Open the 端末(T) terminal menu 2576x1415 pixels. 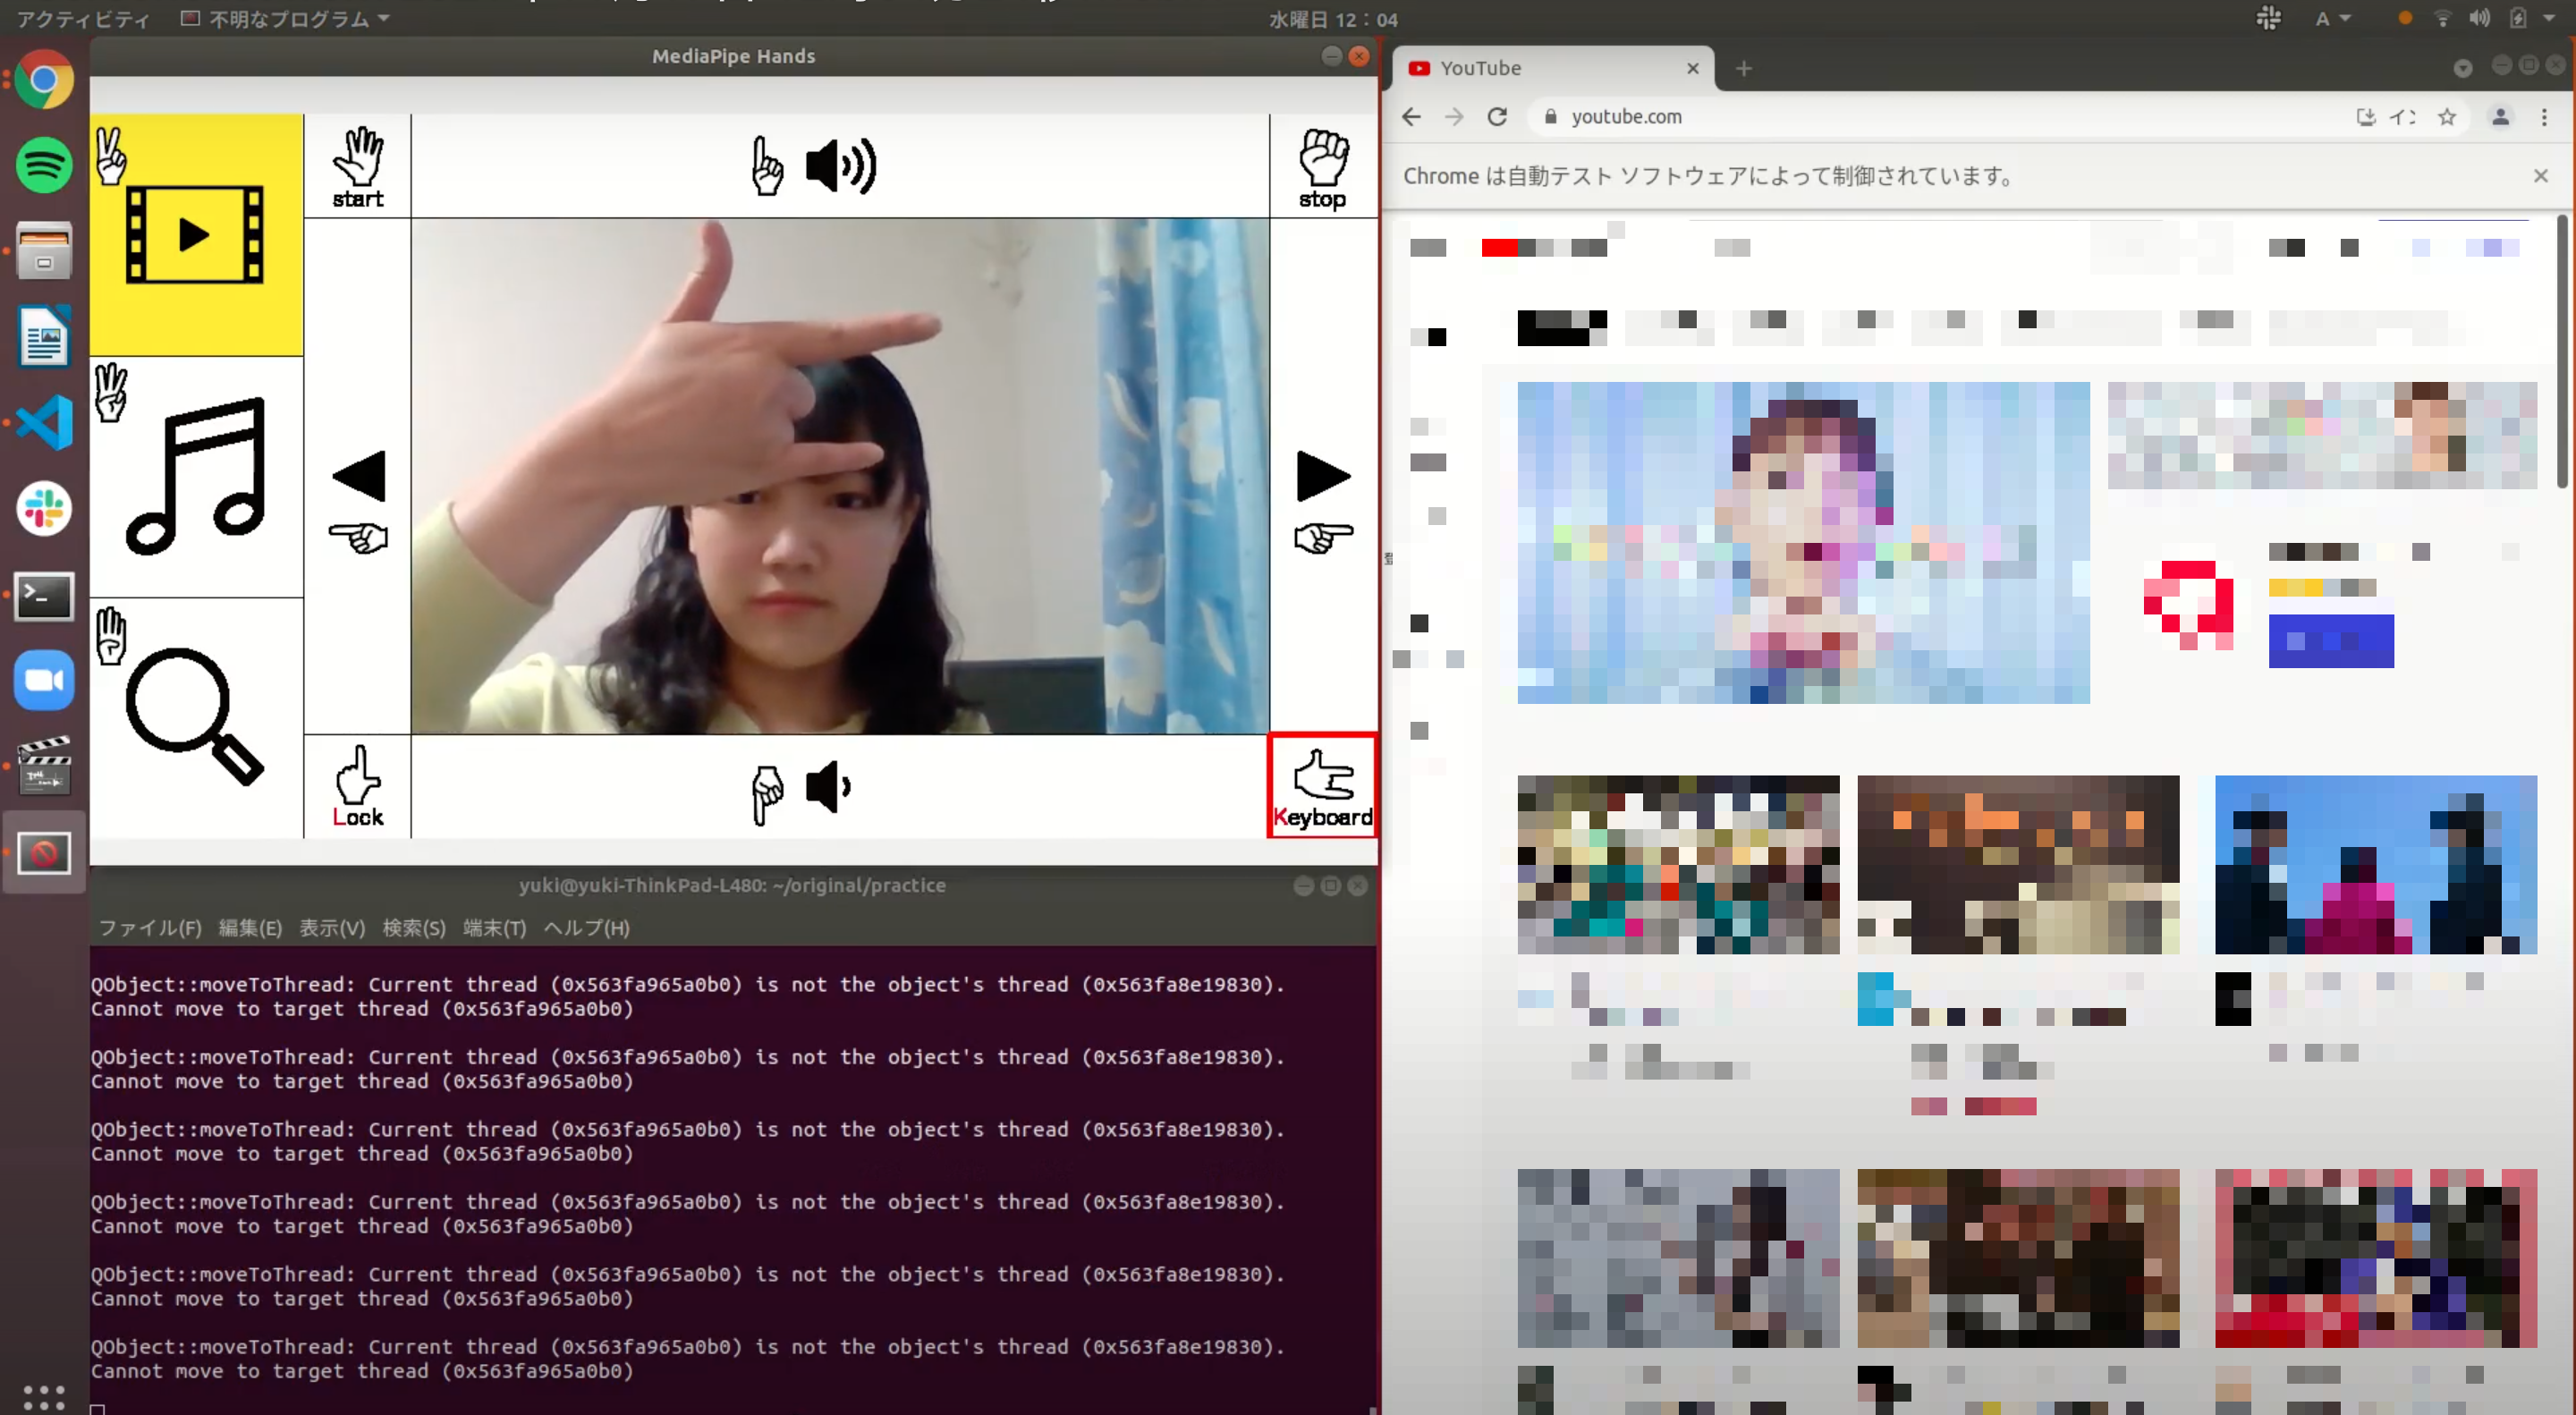click(x=494, y=928)
